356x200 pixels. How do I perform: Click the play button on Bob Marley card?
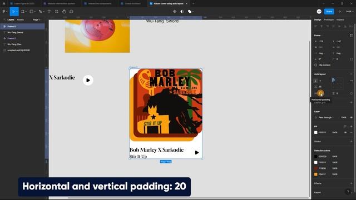196,153
